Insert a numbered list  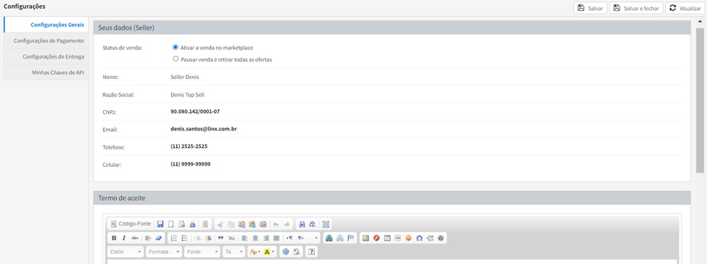click(x=174, y=238)
